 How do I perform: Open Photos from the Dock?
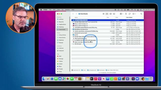[x=68, y=79]
